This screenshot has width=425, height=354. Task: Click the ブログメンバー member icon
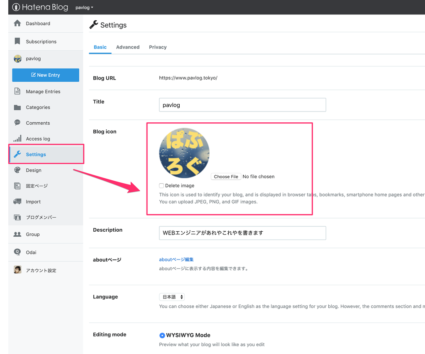pos(17,217)
